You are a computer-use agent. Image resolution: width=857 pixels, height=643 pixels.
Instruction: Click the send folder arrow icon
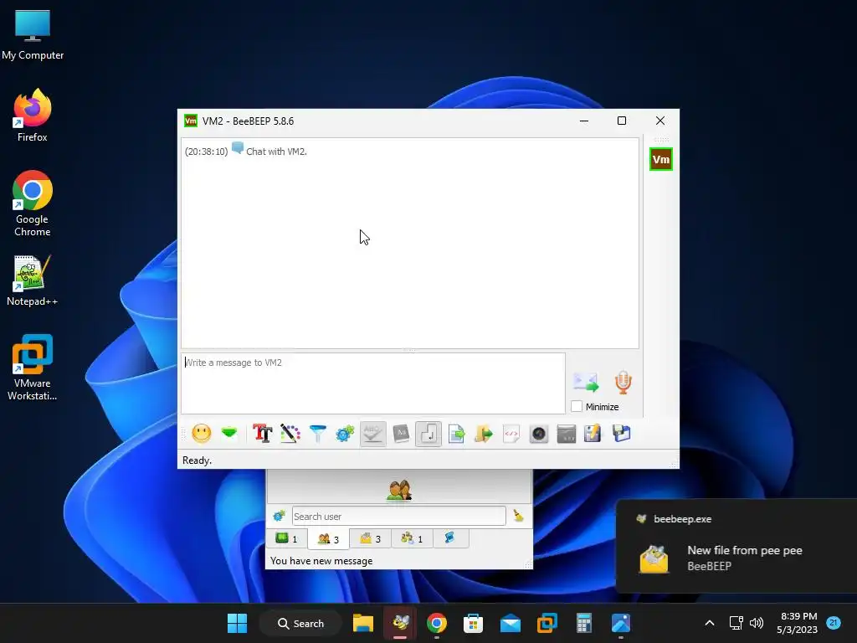(x=483, y=434)
